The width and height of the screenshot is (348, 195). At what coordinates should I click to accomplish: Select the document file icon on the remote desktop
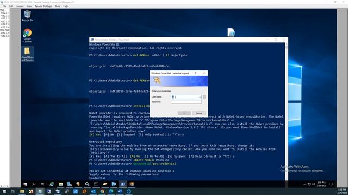[231, 32]
